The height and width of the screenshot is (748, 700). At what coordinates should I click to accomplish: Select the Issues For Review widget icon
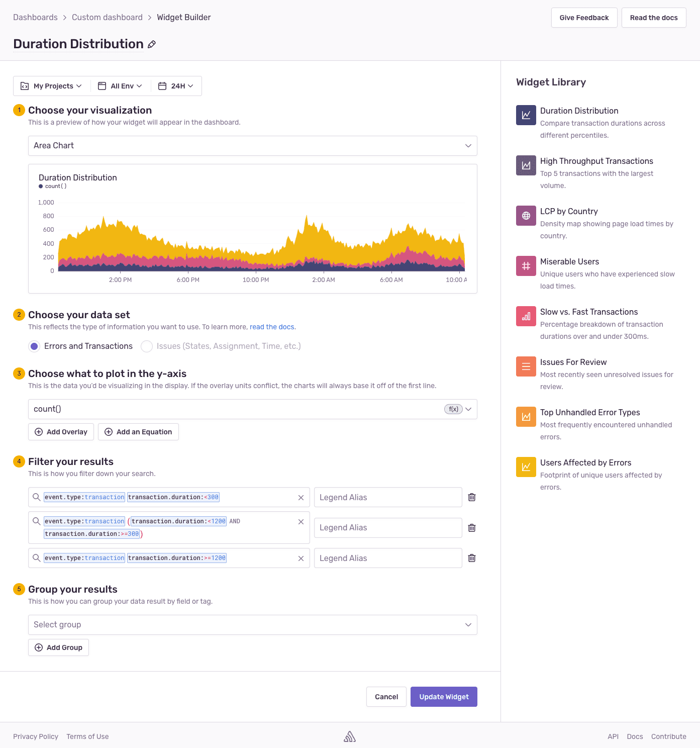(x=526, y=366)
